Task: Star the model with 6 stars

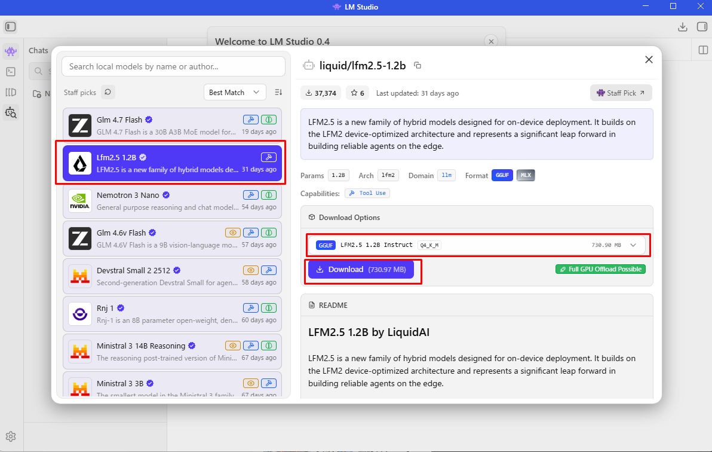Action: point(357,93)
